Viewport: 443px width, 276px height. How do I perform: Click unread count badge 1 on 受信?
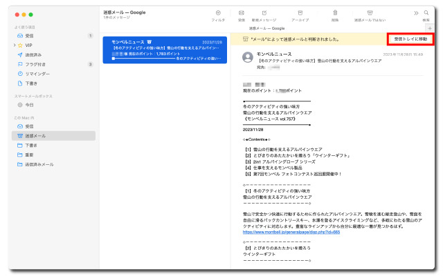(x=91, y=36)
